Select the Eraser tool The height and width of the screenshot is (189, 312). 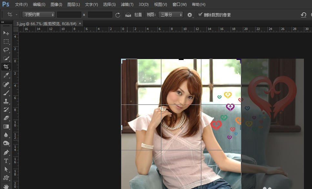6,118
